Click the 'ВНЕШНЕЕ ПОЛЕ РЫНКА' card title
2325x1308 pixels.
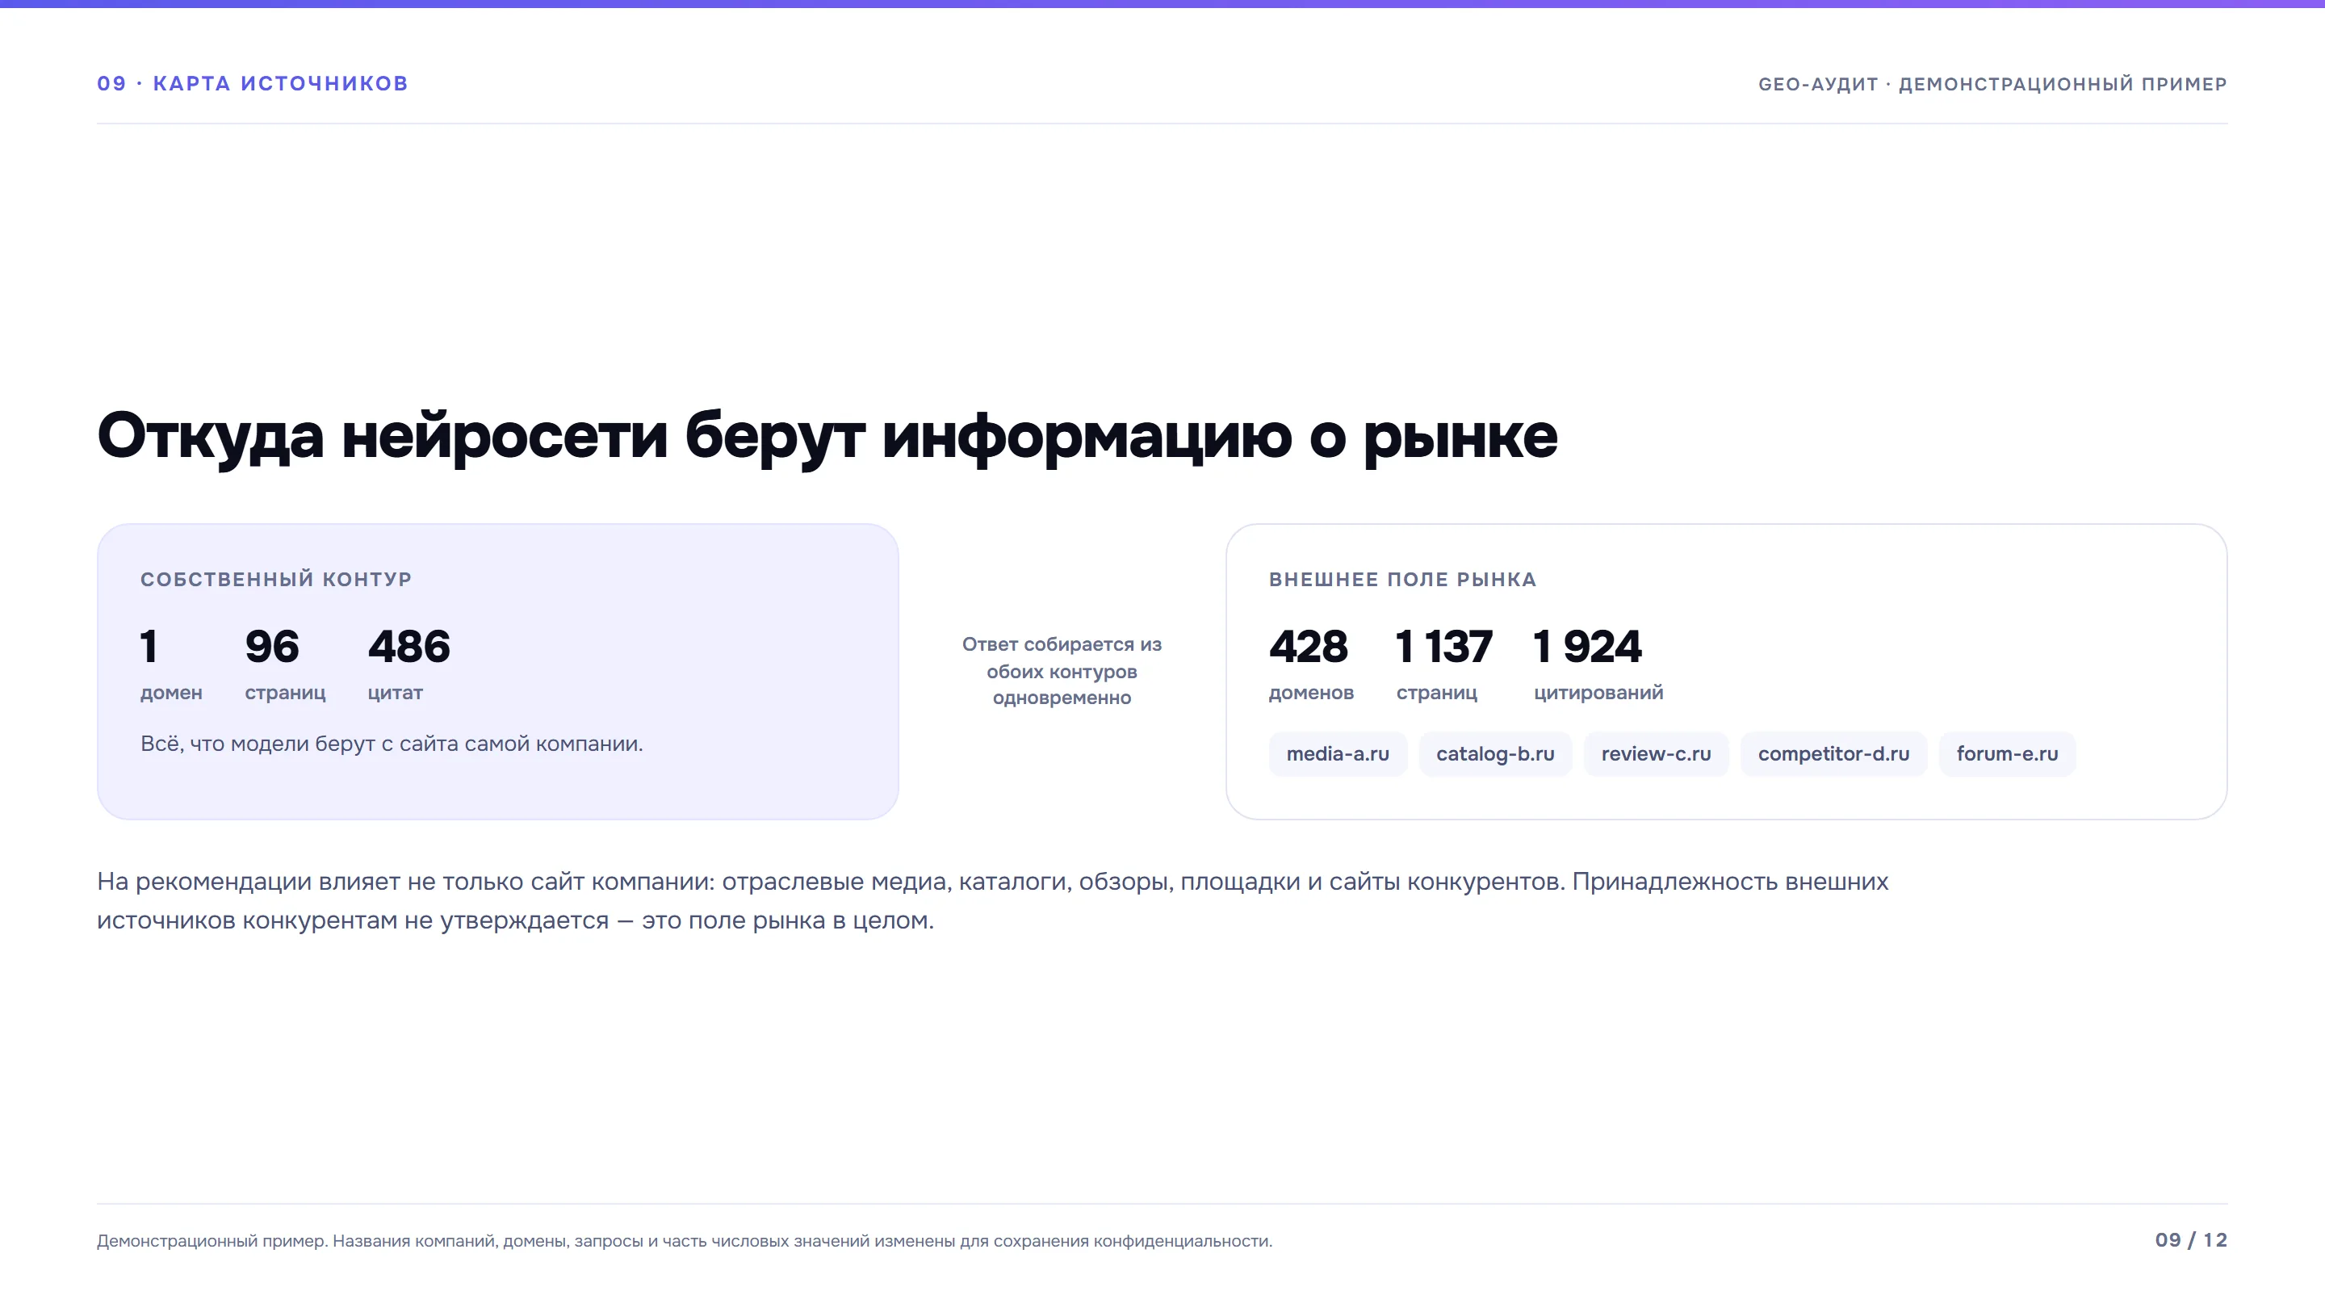click(x=1401, y=580)
